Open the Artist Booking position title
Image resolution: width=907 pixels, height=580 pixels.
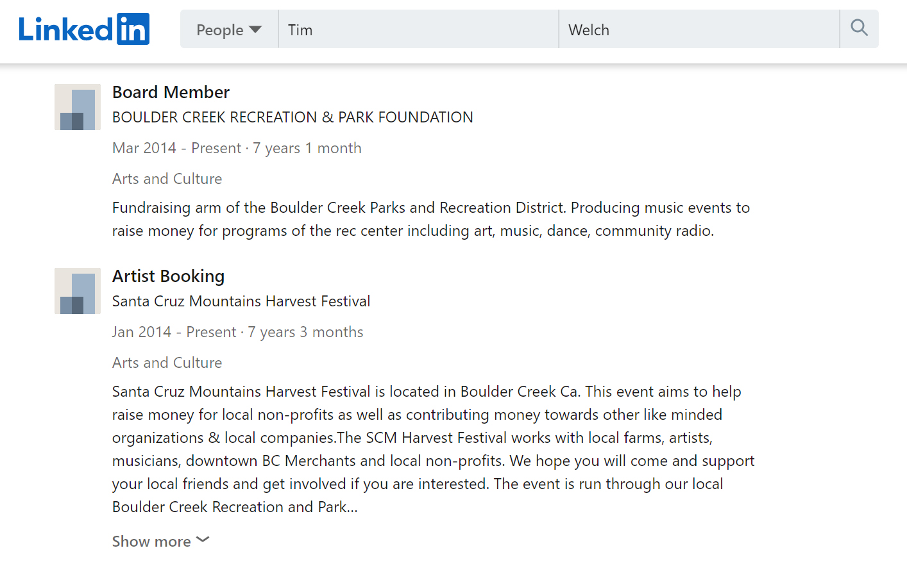pyautogui.click(x=168, y=276)
